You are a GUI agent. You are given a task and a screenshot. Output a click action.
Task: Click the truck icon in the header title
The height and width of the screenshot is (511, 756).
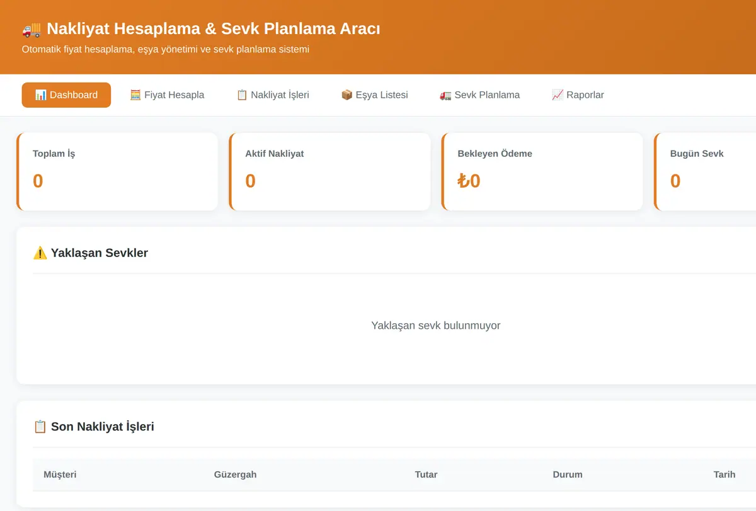pyautogui.click(x=31, y=29)
